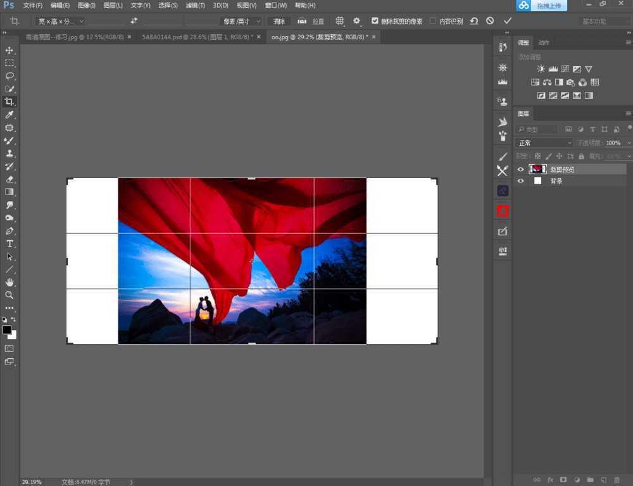Open the 正常 blending mode dropdown
633x486 pixels.
click(543, 143)
